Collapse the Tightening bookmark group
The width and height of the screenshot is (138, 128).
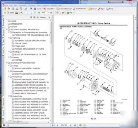(9, 38)
